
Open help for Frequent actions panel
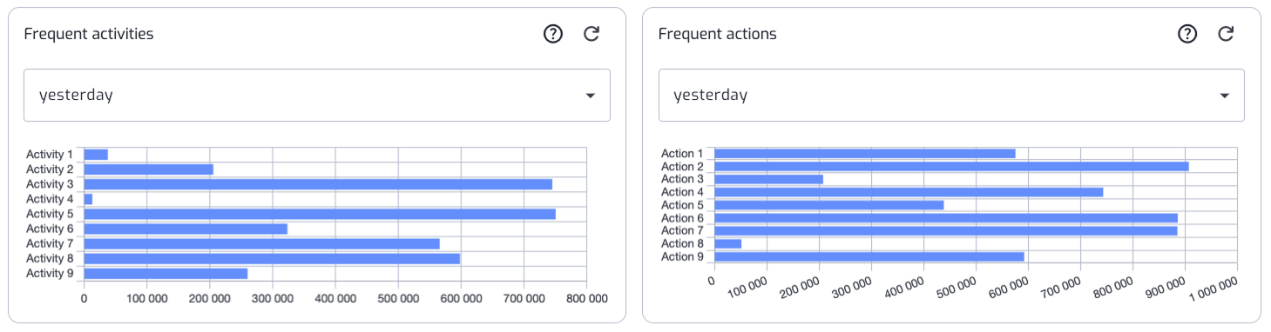tap(1187, 34)
